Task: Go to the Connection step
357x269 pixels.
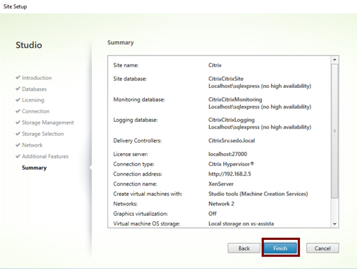Action: pos(35,111)
